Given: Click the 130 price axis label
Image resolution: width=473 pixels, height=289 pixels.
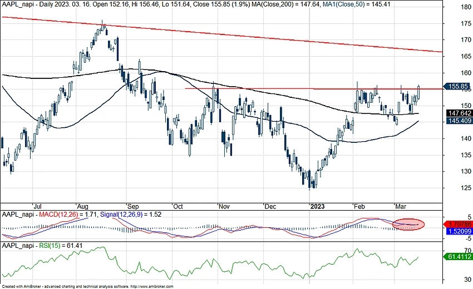Looking at the screenshot, I should [466, 172].
